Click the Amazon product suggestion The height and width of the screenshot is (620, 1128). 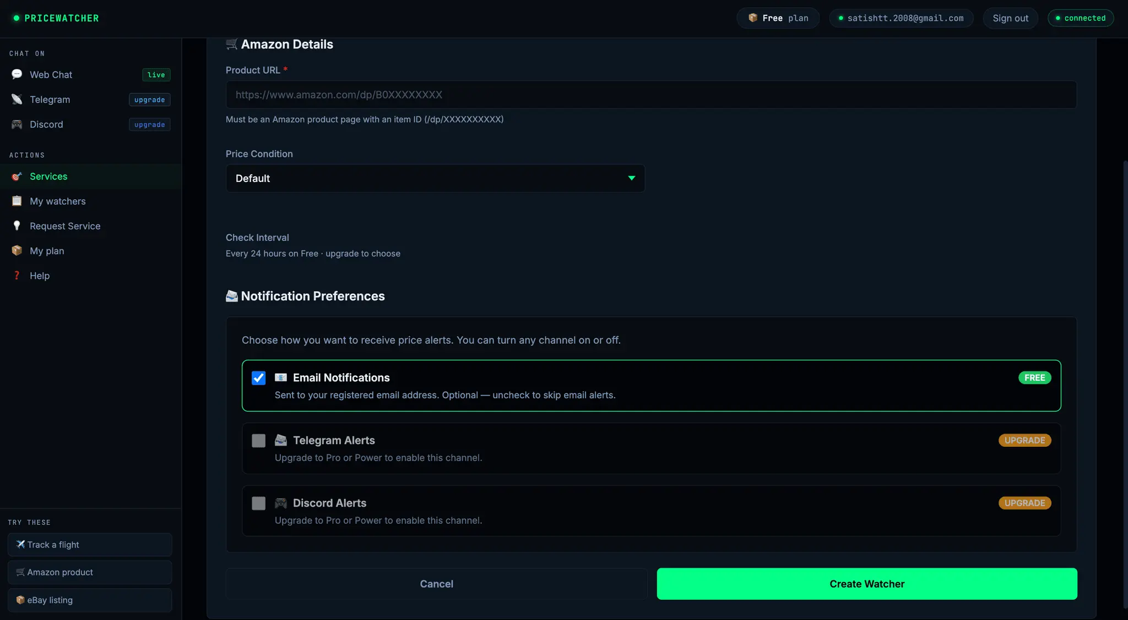pos(90,572)
